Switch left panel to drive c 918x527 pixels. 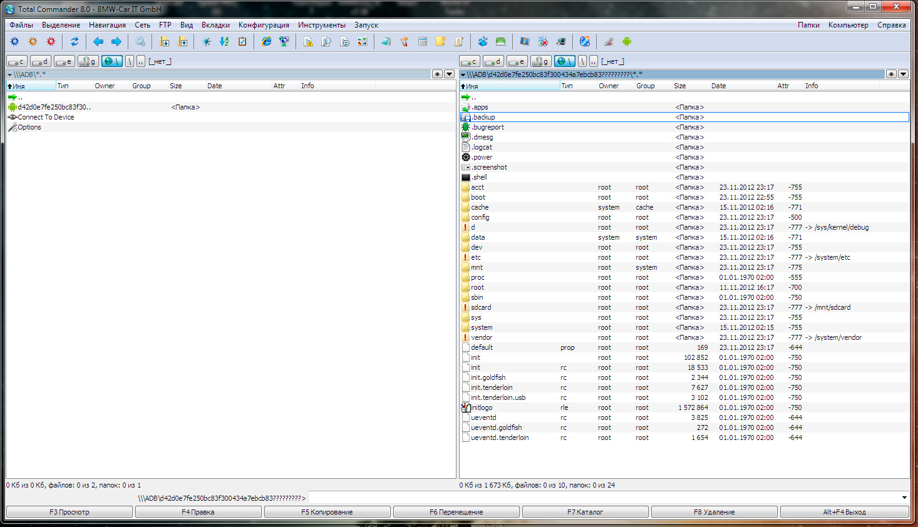click(17, 61)
